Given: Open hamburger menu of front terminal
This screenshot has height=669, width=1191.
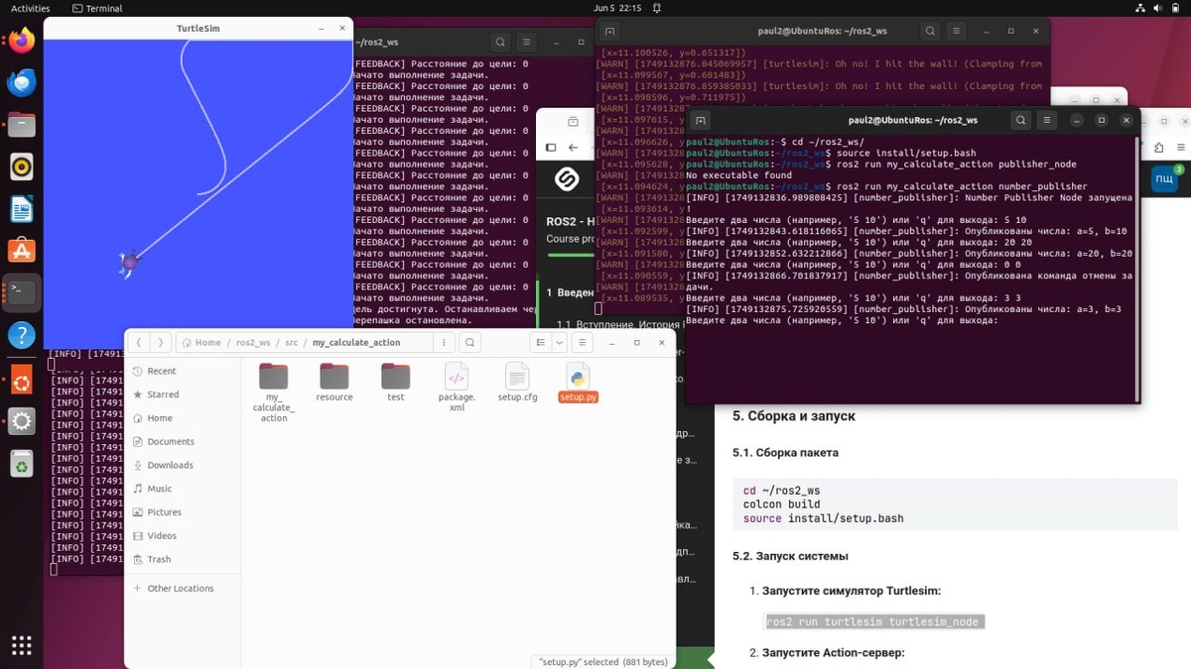Looking at the screenshot, I should pyautogui.click(x=1047, y=120).
